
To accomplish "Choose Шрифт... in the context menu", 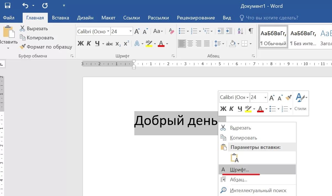I will tap(257, 170).
